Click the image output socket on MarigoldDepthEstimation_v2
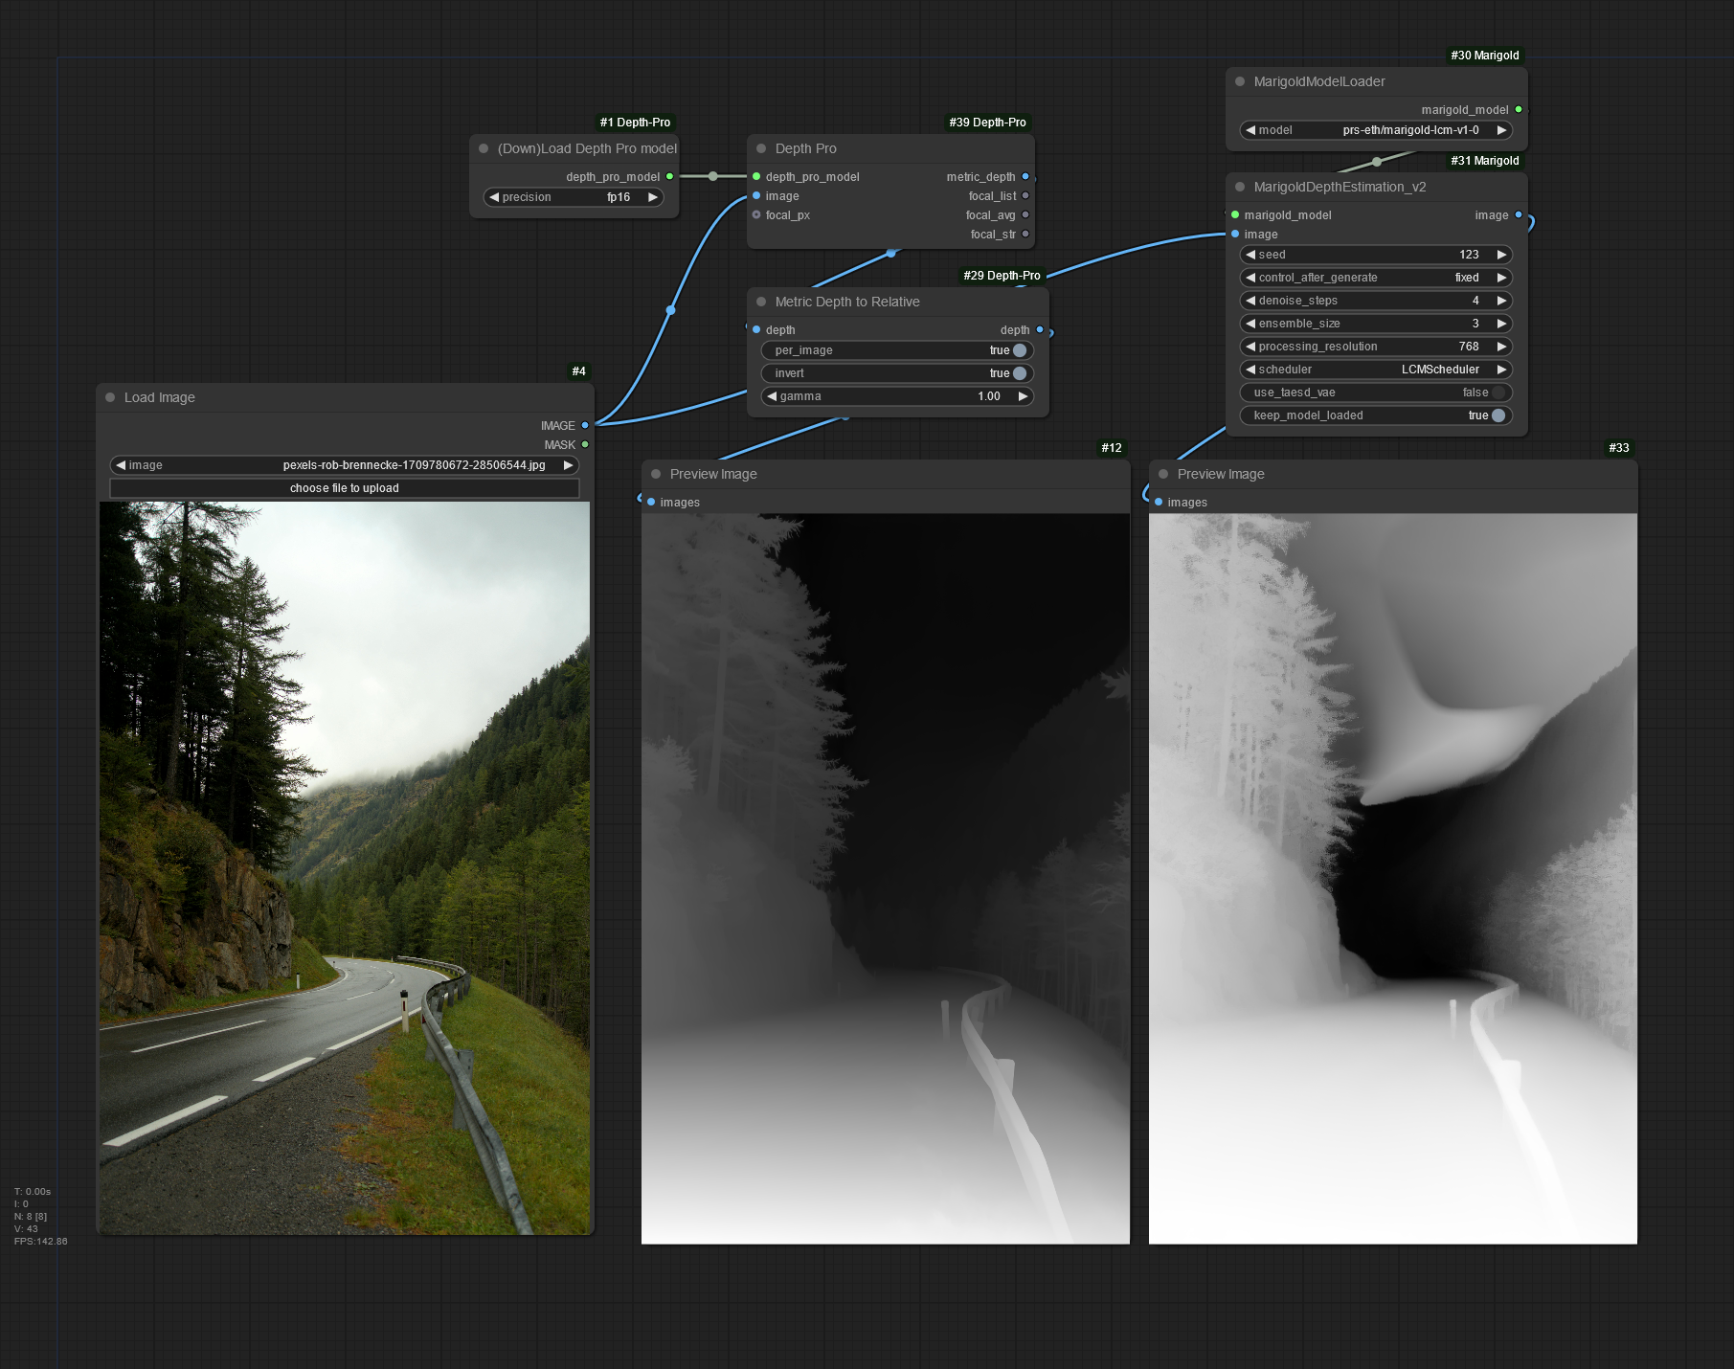The image size is (1734, 1369). [1519, 214]
